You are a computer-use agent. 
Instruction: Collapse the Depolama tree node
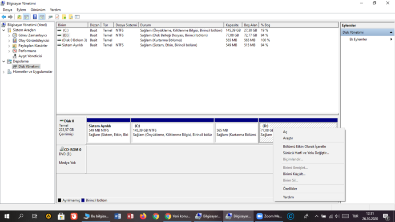point(4,61)
